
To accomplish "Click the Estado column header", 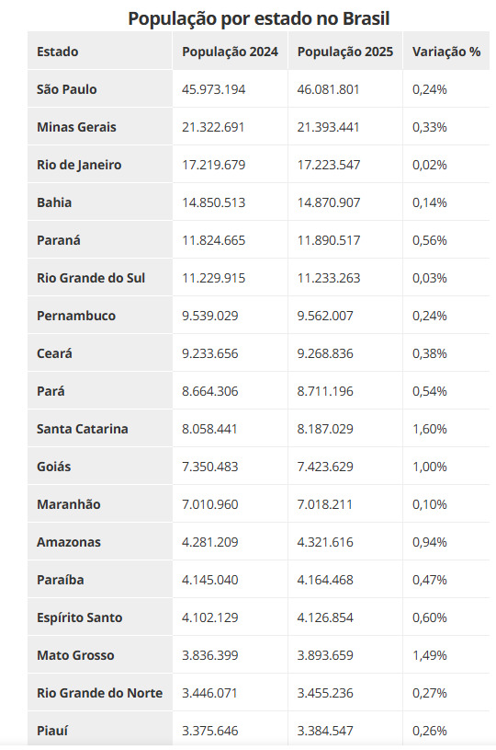I will 57,52.
